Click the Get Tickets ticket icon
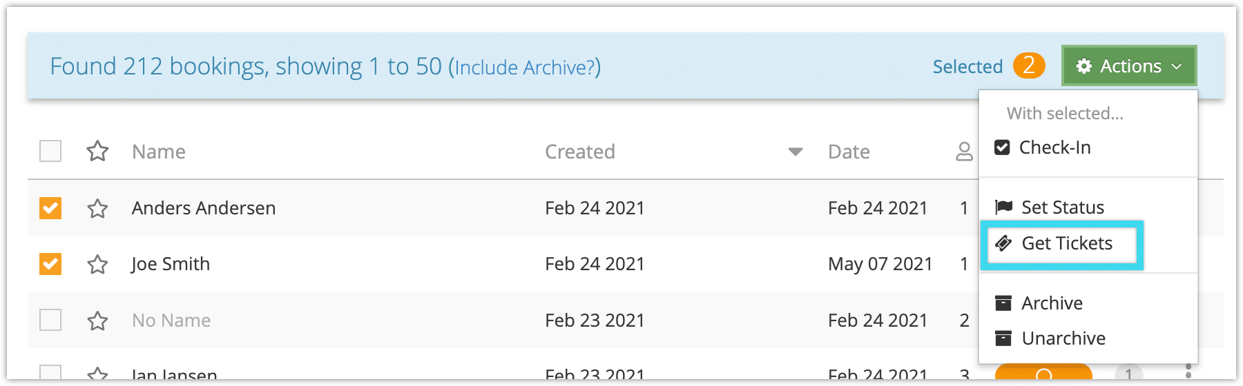The width and height of the screenshot is (1243, 386). coord(1003,243)
